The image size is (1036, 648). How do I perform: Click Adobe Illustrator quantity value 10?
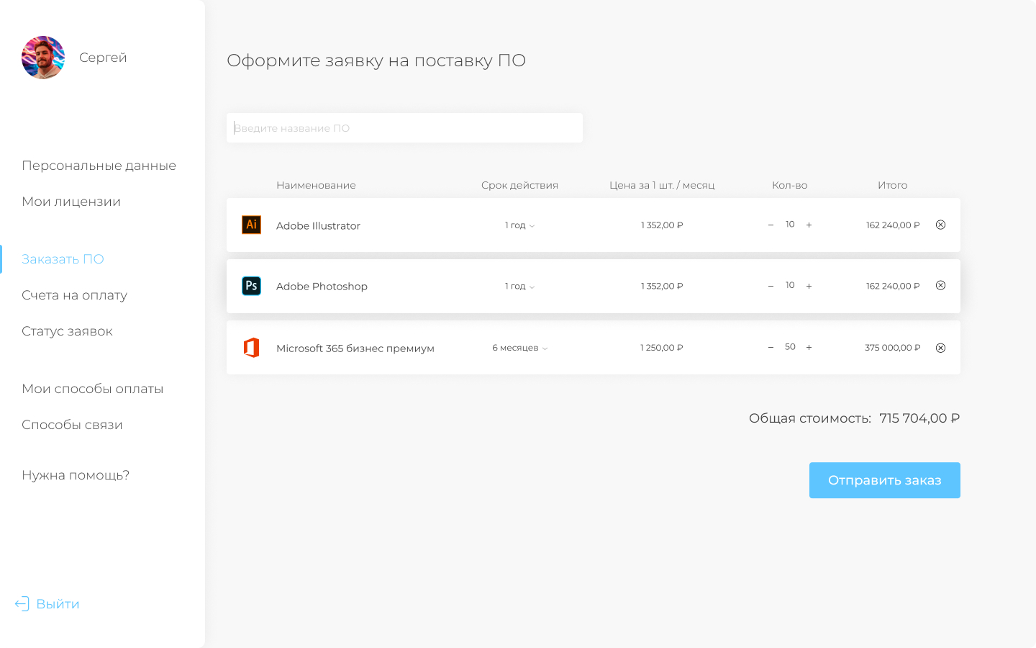(x=790, y=225)
